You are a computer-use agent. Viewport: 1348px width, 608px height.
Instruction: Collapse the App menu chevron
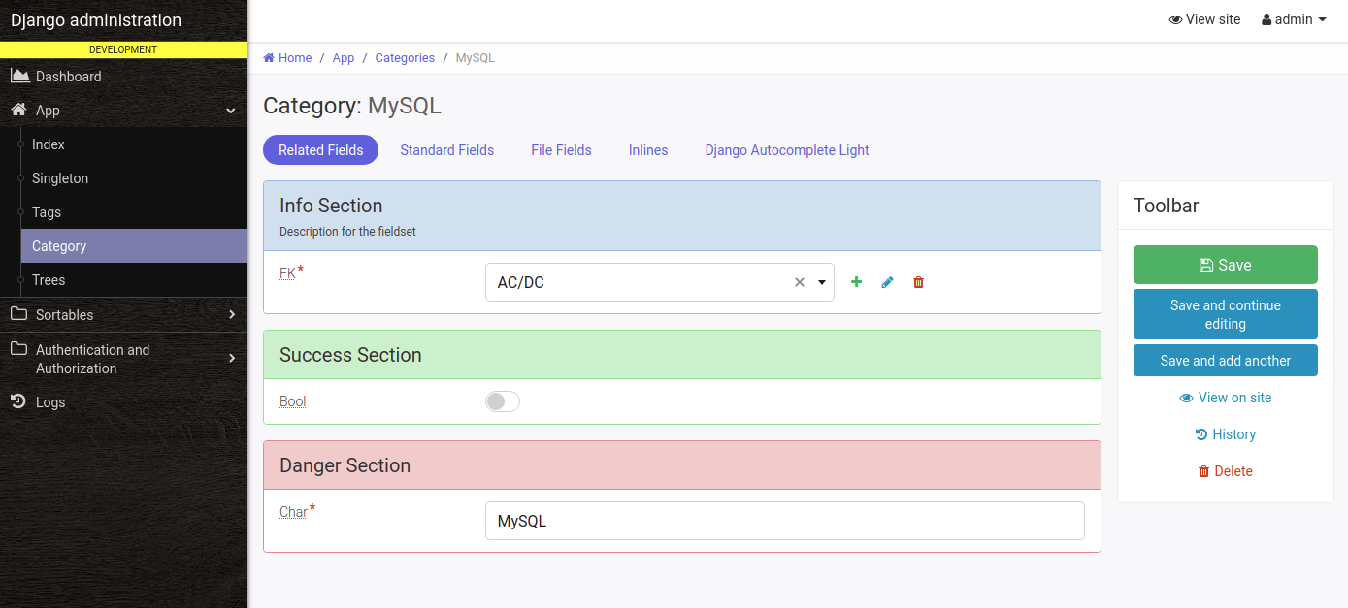point(231,111)
